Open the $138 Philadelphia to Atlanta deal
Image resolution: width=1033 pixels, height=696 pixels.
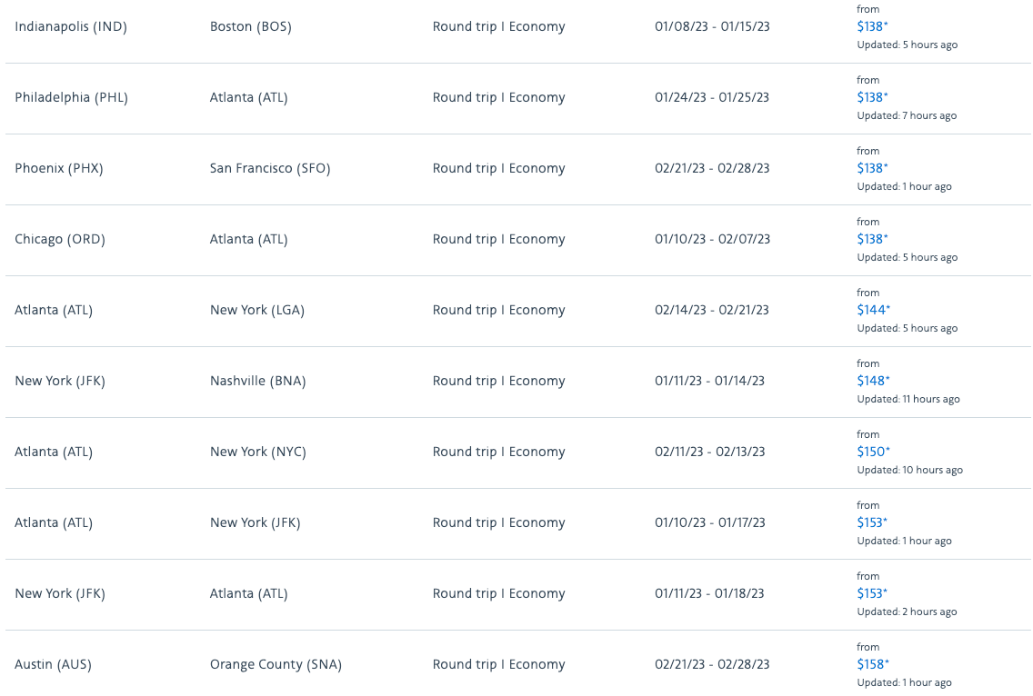click(872, 97)
